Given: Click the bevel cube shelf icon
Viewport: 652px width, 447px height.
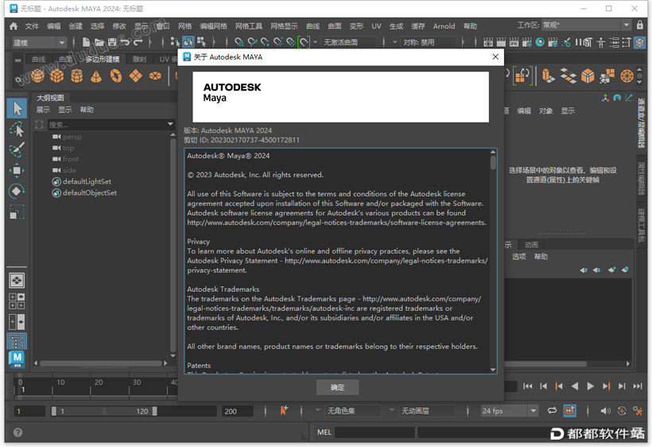Looking at the screenshot, I should [x=588, y=76].
